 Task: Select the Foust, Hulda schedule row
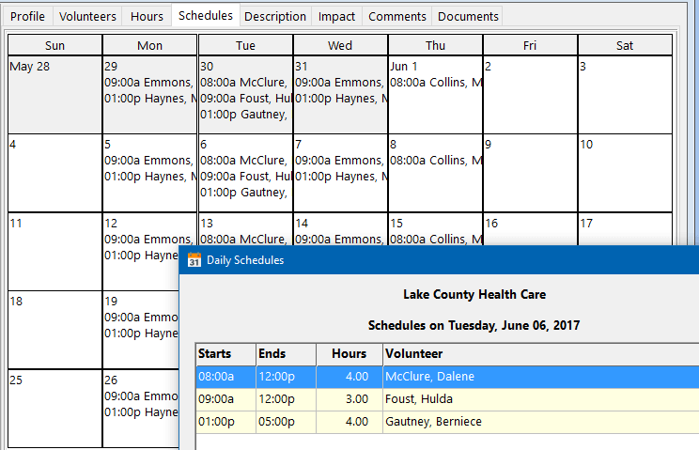(447, 399)
